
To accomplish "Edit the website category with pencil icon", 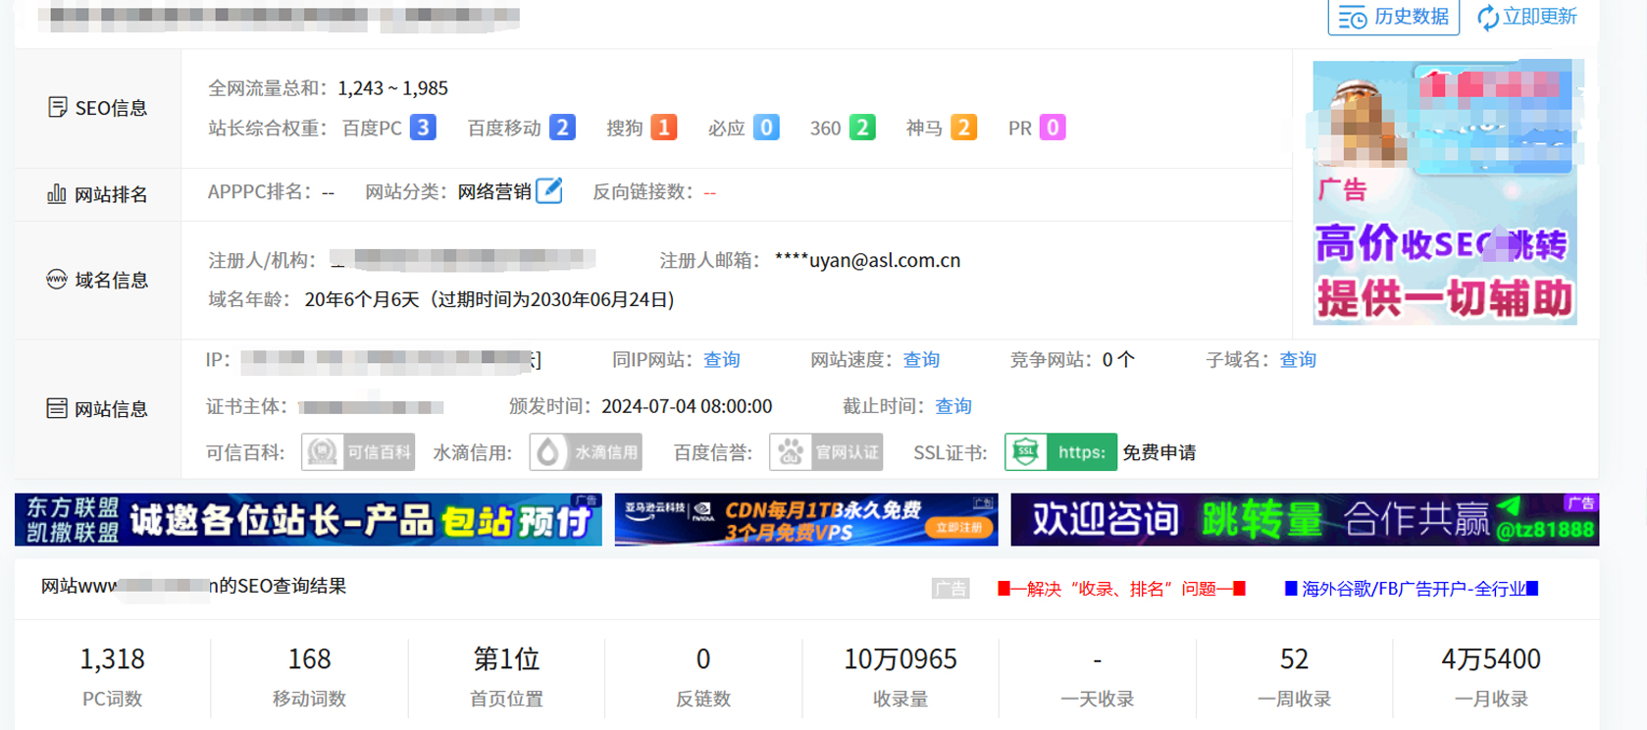I will pyautogui.click(x=549, y=190).
